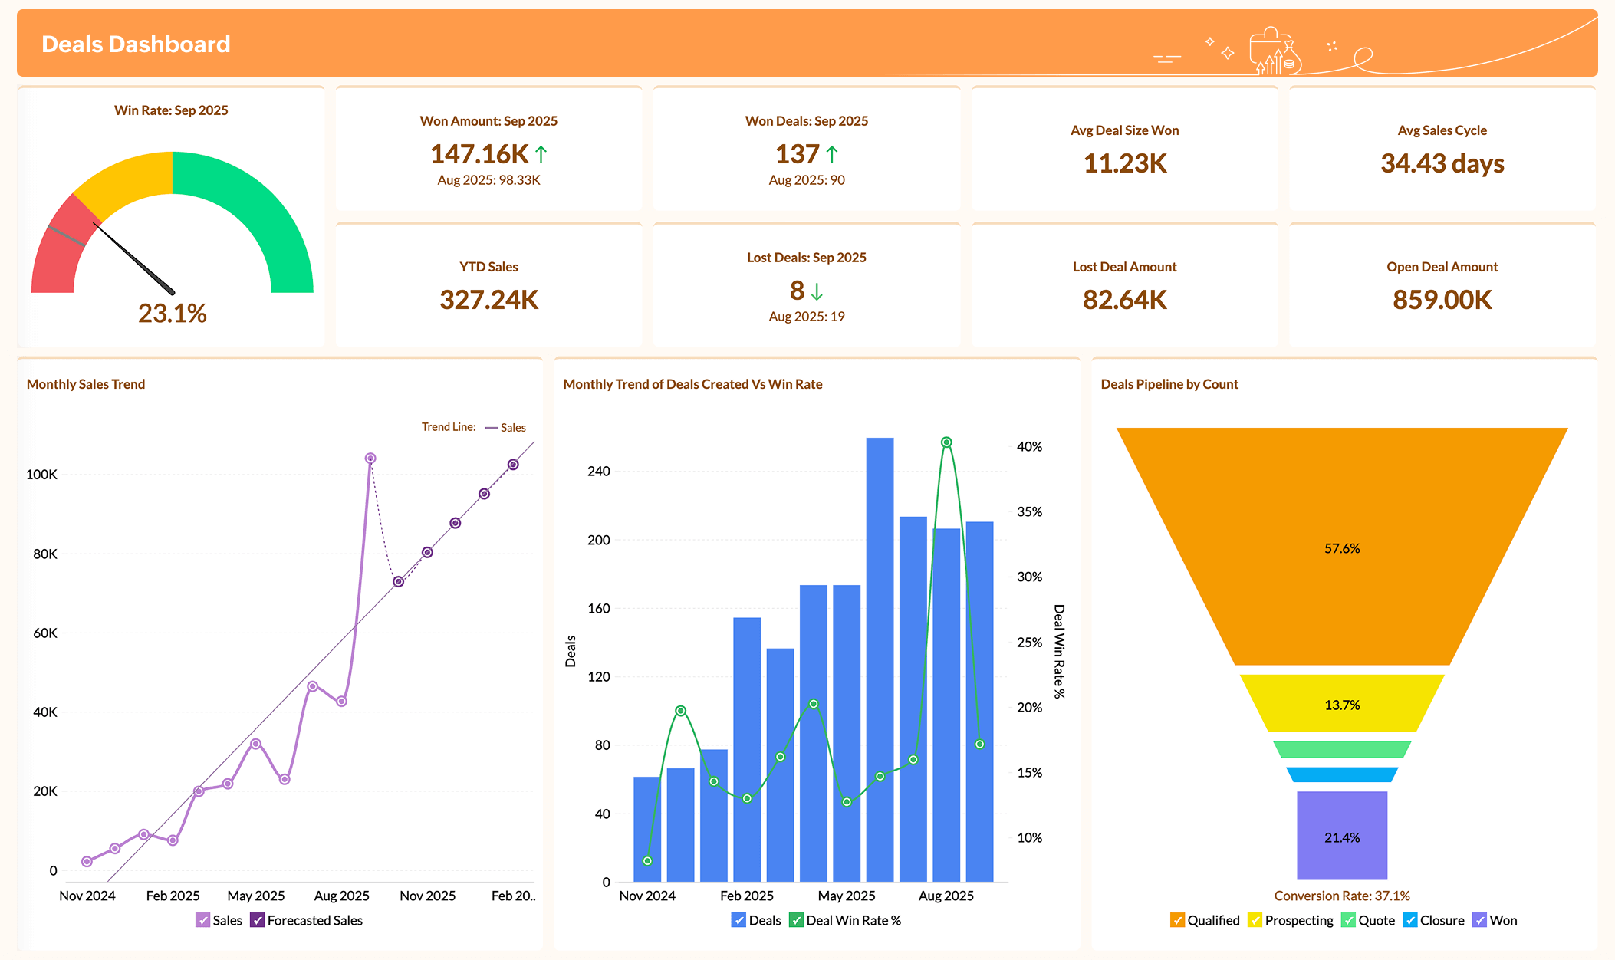Viewport: 1615px width, 960px height.
Task: Click the orange Qualified funnel segment showing 57.6%
Action: pos(1341,548)
